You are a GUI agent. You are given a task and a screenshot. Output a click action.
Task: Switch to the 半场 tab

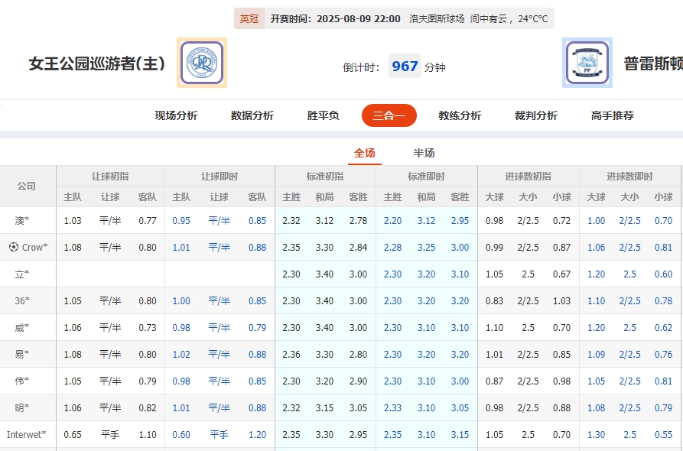(x=424, y=152)
